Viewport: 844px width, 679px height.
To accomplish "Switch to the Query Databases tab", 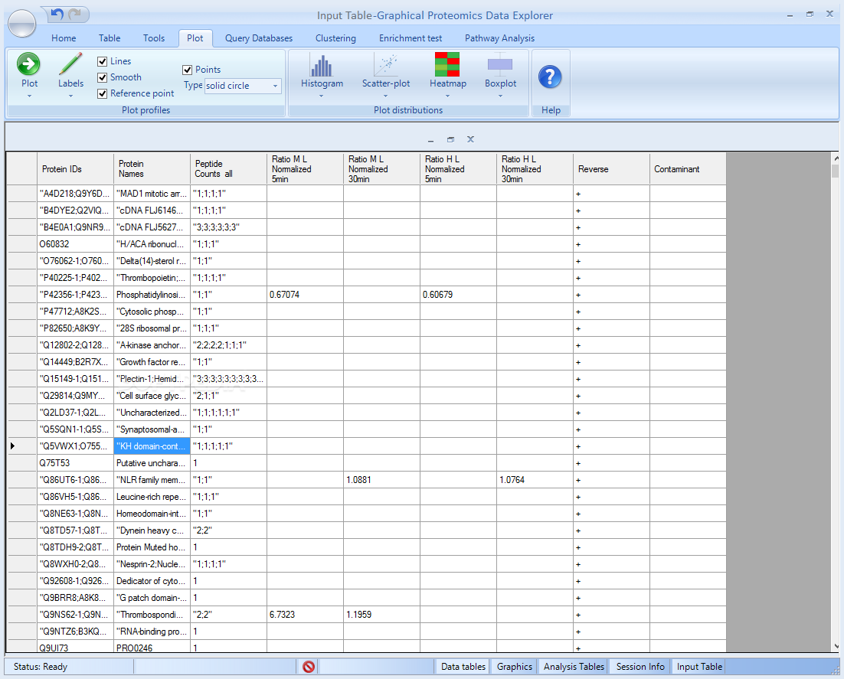I will 259,38.
